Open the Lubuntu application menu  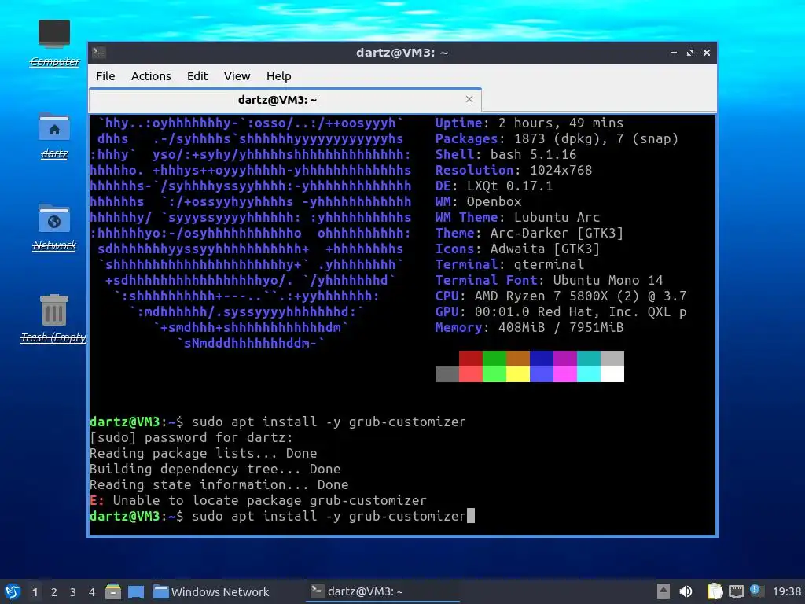pos(13,591)
